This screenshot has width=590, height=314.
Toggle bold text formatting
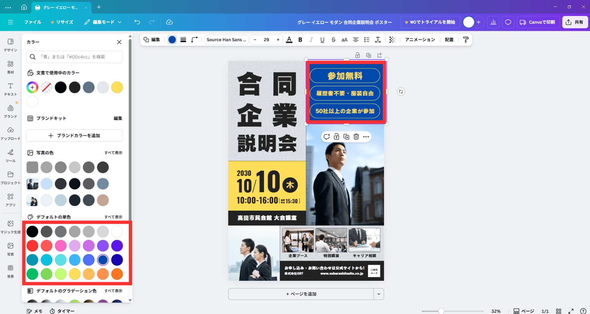(300, 40)
